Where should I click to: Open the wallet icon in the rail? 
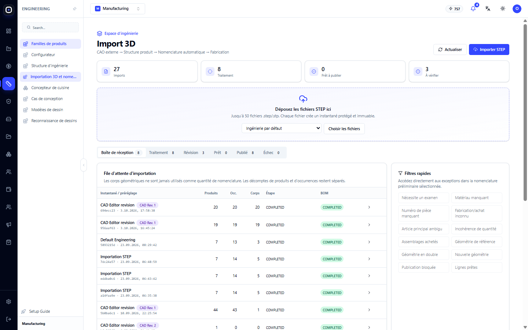[9, 190]
